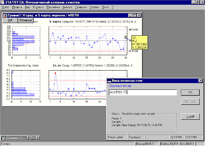The image size is (205, 146).
Task: Minimize the График1 chart window
Action: coord(130,15)
